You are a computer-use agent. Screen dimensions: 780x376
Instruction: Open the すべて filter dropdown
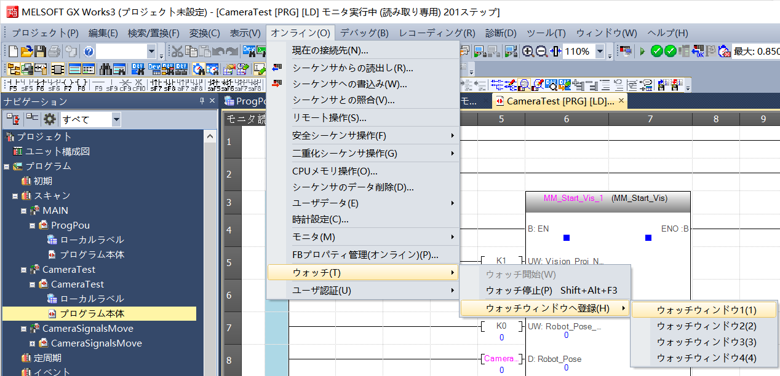pos(116,119)
